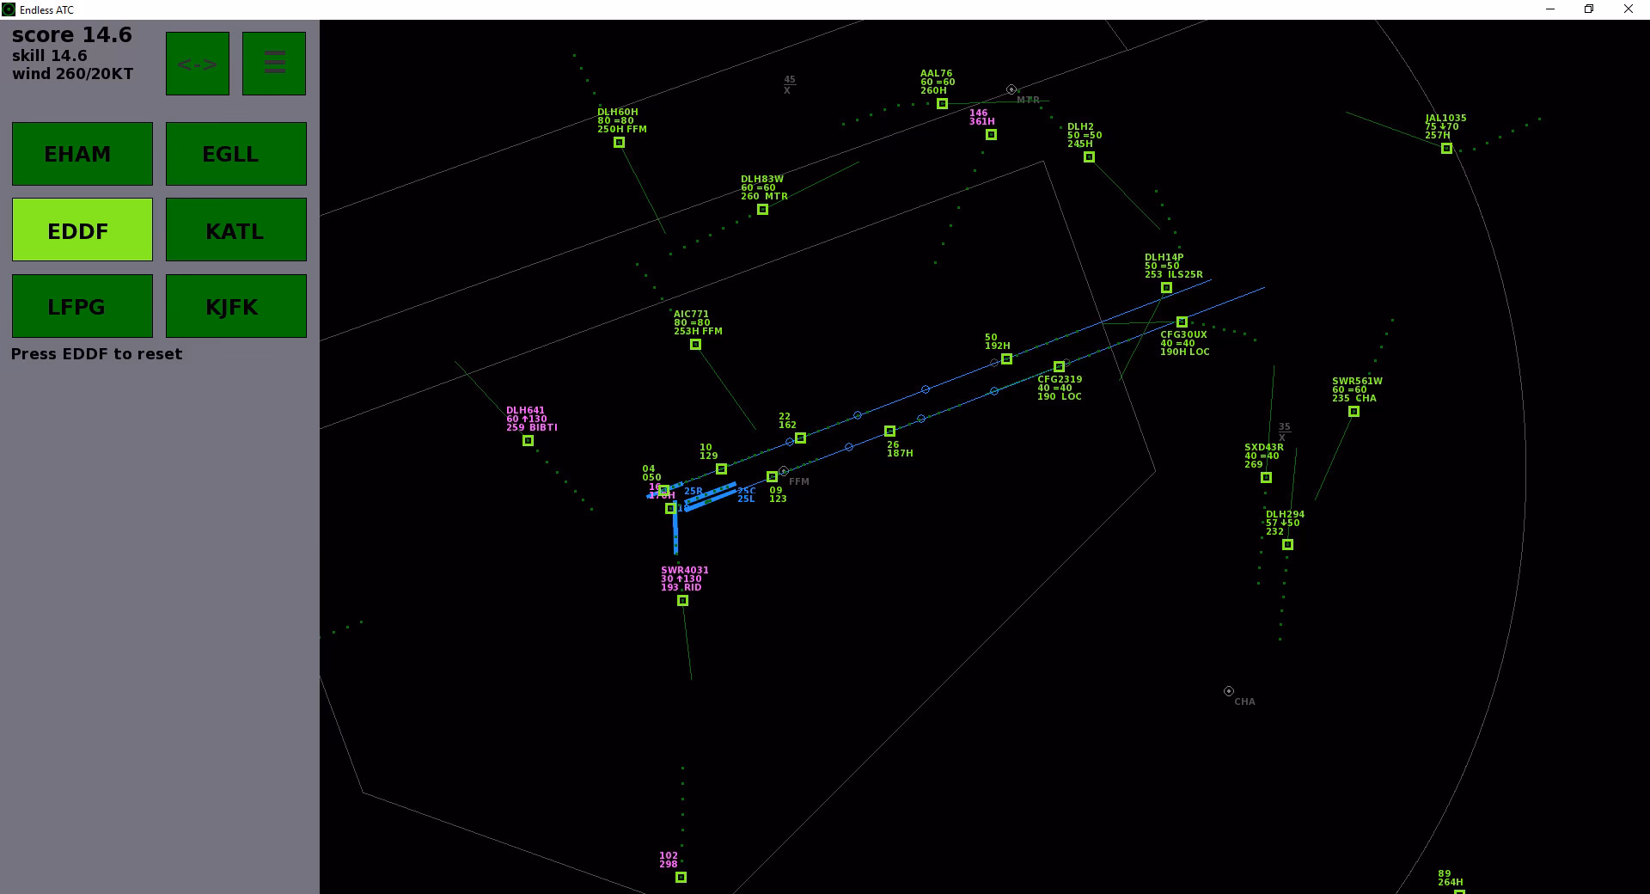
Task: Open the hamburger menu button
Action: click(x=274, y=64)
